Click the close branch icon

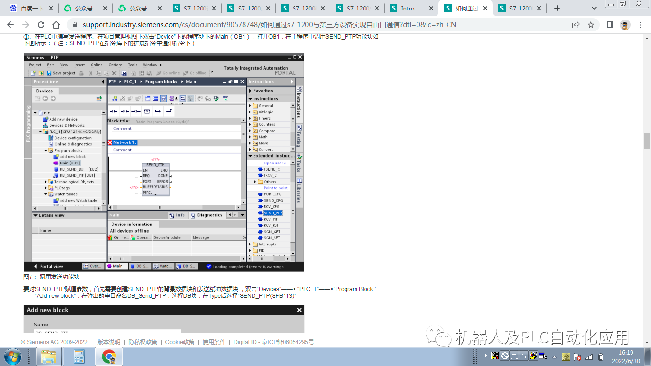pos(169,111)
